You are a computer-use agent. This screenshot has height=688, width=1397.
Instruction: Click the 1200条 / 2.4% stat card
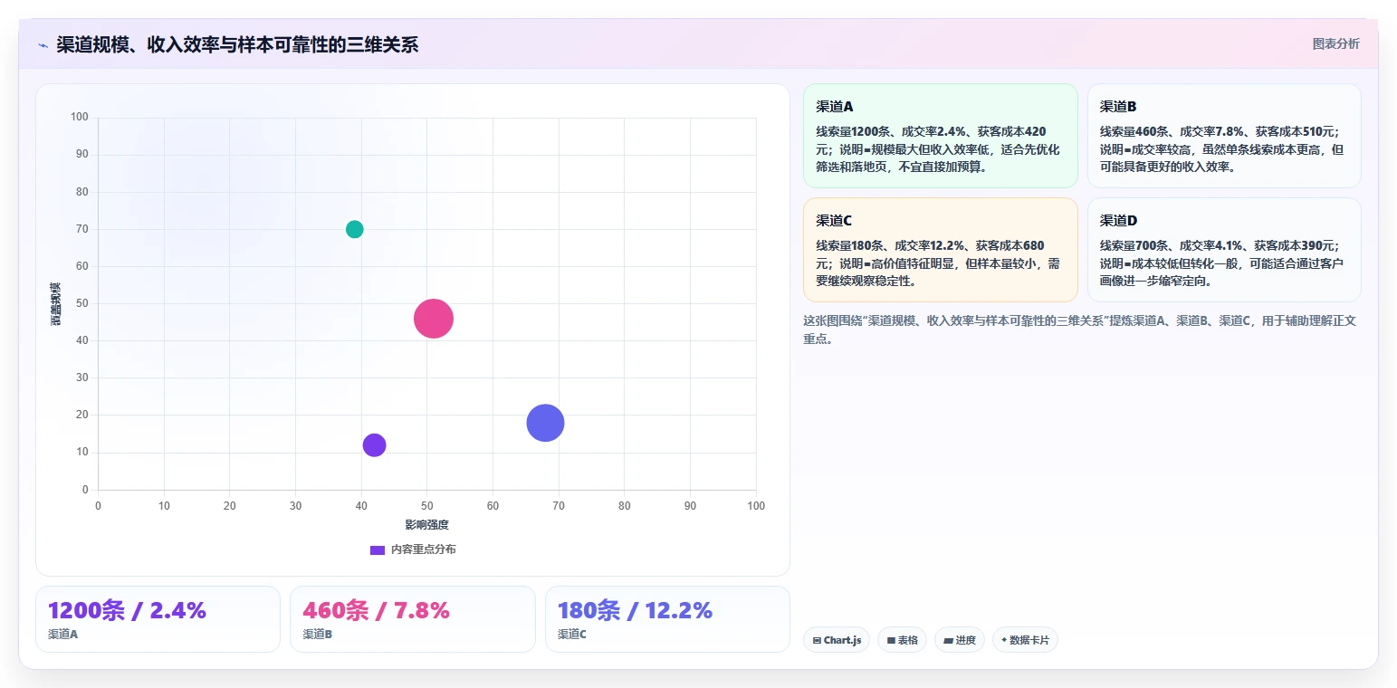tap(158, 619)
